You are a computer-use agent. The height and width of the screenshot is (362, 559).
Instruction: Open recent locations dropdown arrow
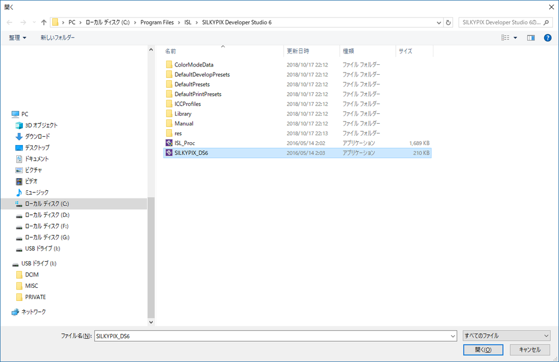pos(34,22)
